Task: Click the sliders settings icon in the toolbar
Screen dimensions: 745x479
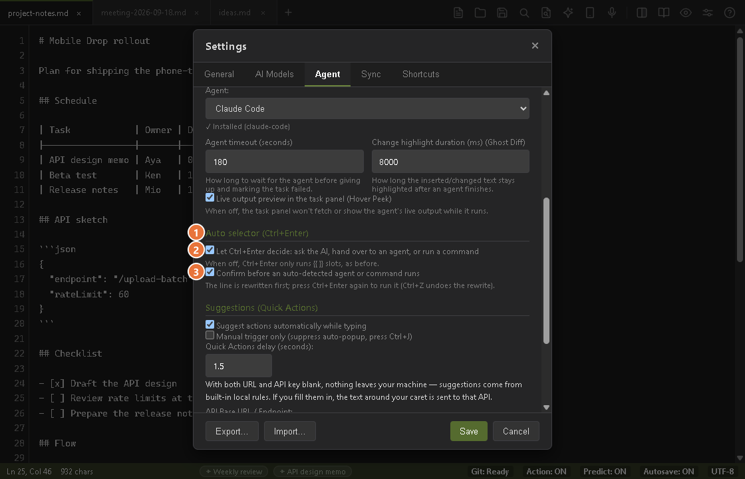Action: 708,13
